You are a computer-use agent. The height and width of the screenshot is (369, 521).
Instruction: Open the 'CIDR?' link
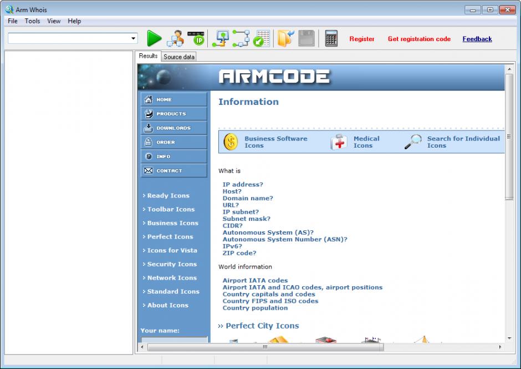pos(232,226)
